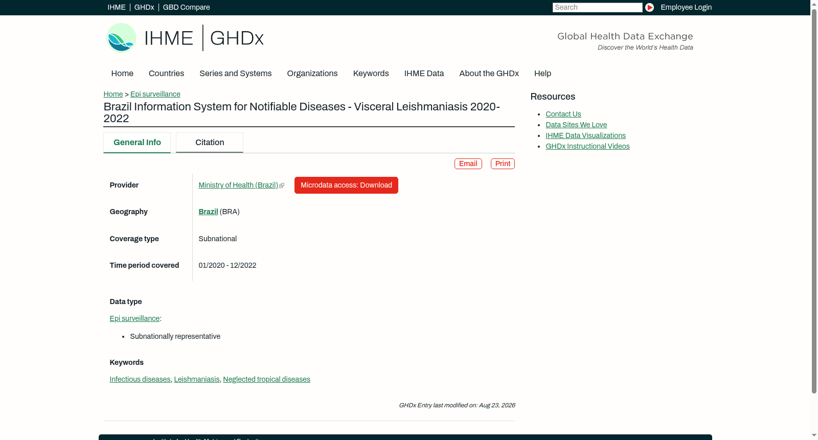Click the scrollbar down arrow
This screenshot has width=818, height=440.
[x=814, y=436]
